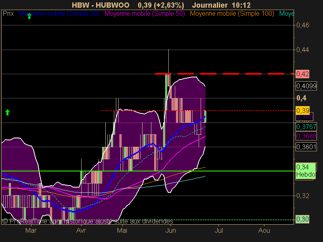The height and width of the screenshot is (242, 323).
Task: Select the Mai month label on time axis
Action: click(x=122, y=230)
